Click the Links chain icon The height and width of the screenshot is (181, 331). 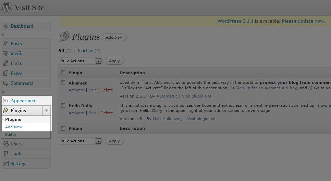point(6,63)
